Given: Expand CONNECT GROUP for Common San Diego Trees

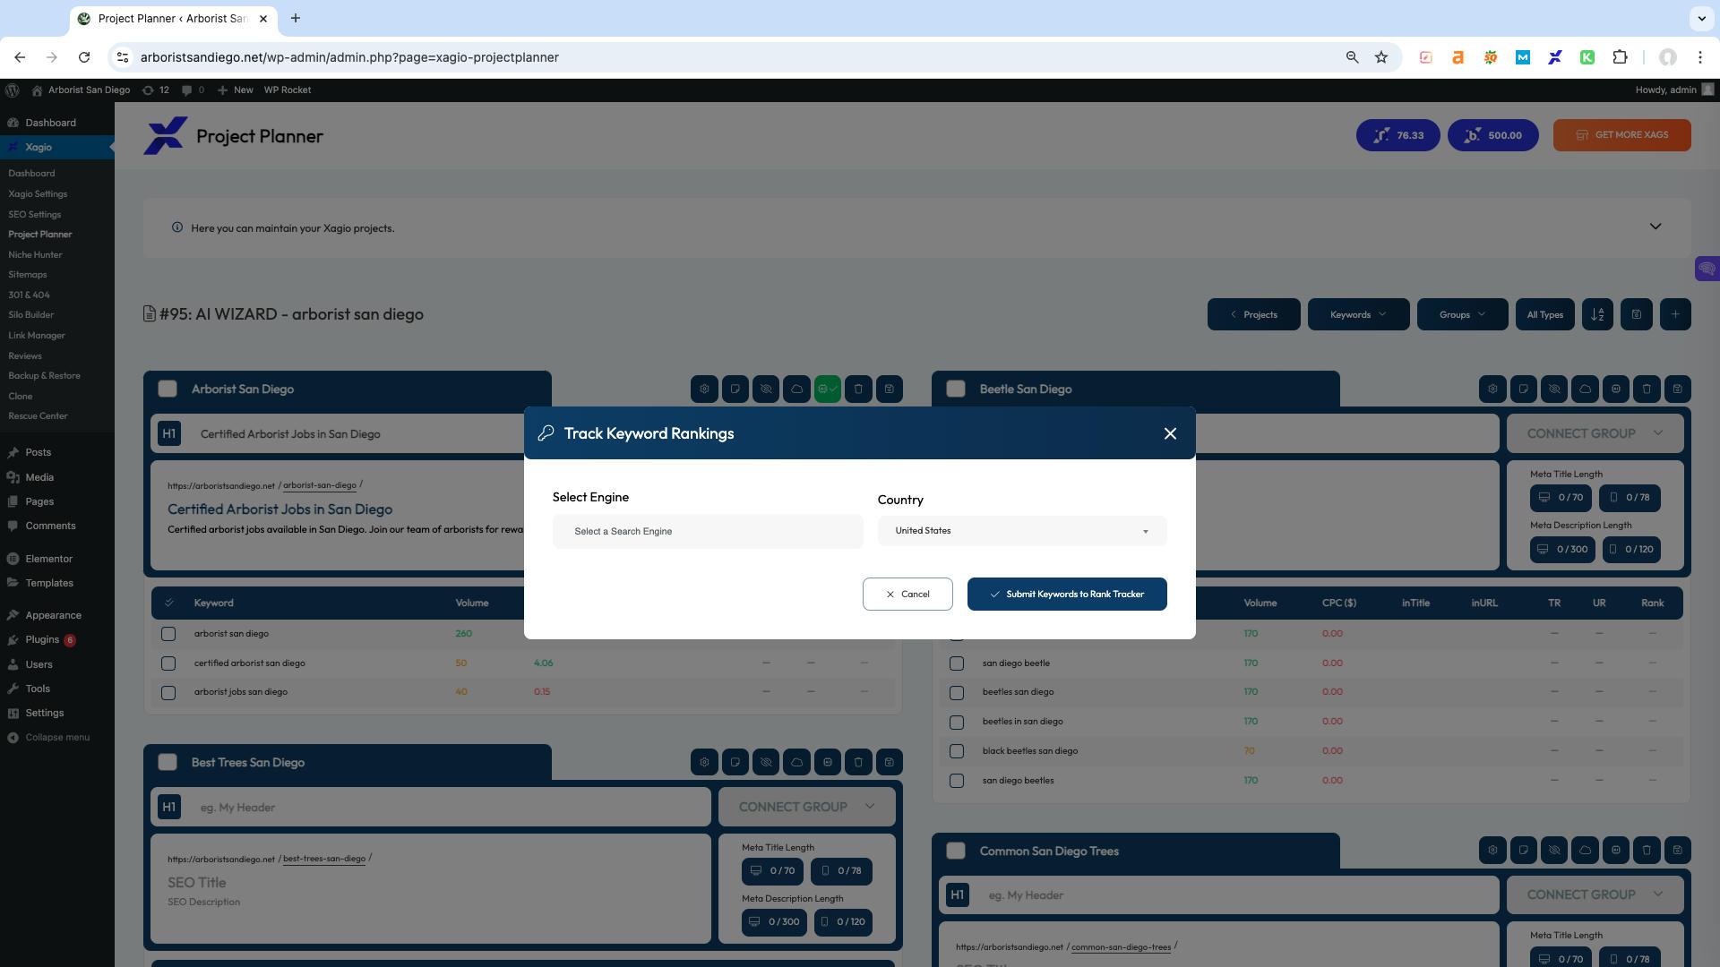Looking at the screenshot, I should tap(1595, 894).
